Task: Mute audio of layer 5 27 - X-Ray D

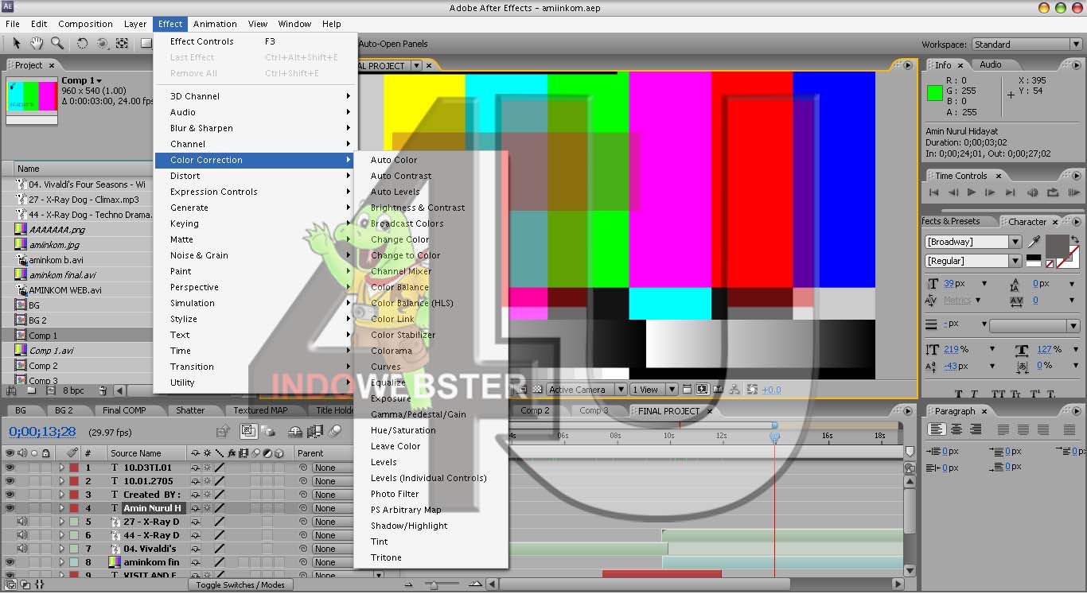Action: pos(22,522)
